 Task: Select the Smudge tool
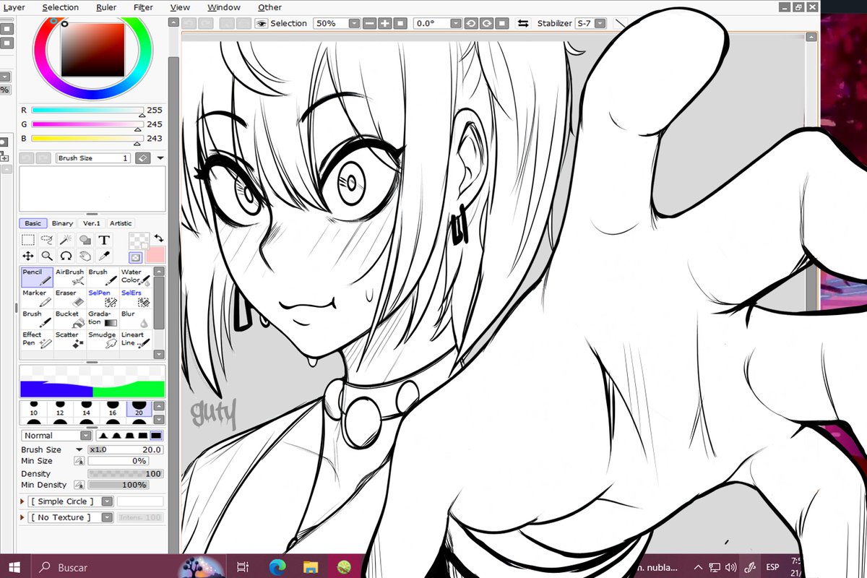click(x=102, y=340)
